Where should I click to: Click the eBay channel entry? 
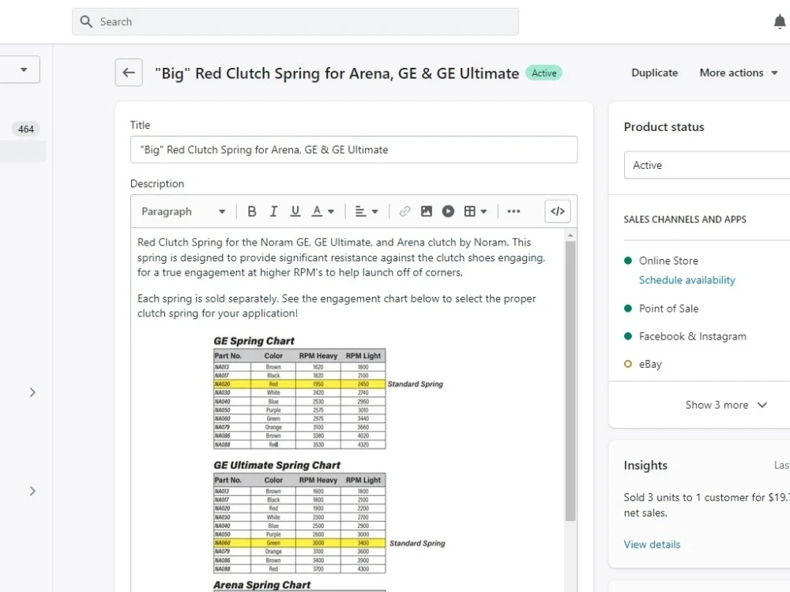click(x=650, y=364)
